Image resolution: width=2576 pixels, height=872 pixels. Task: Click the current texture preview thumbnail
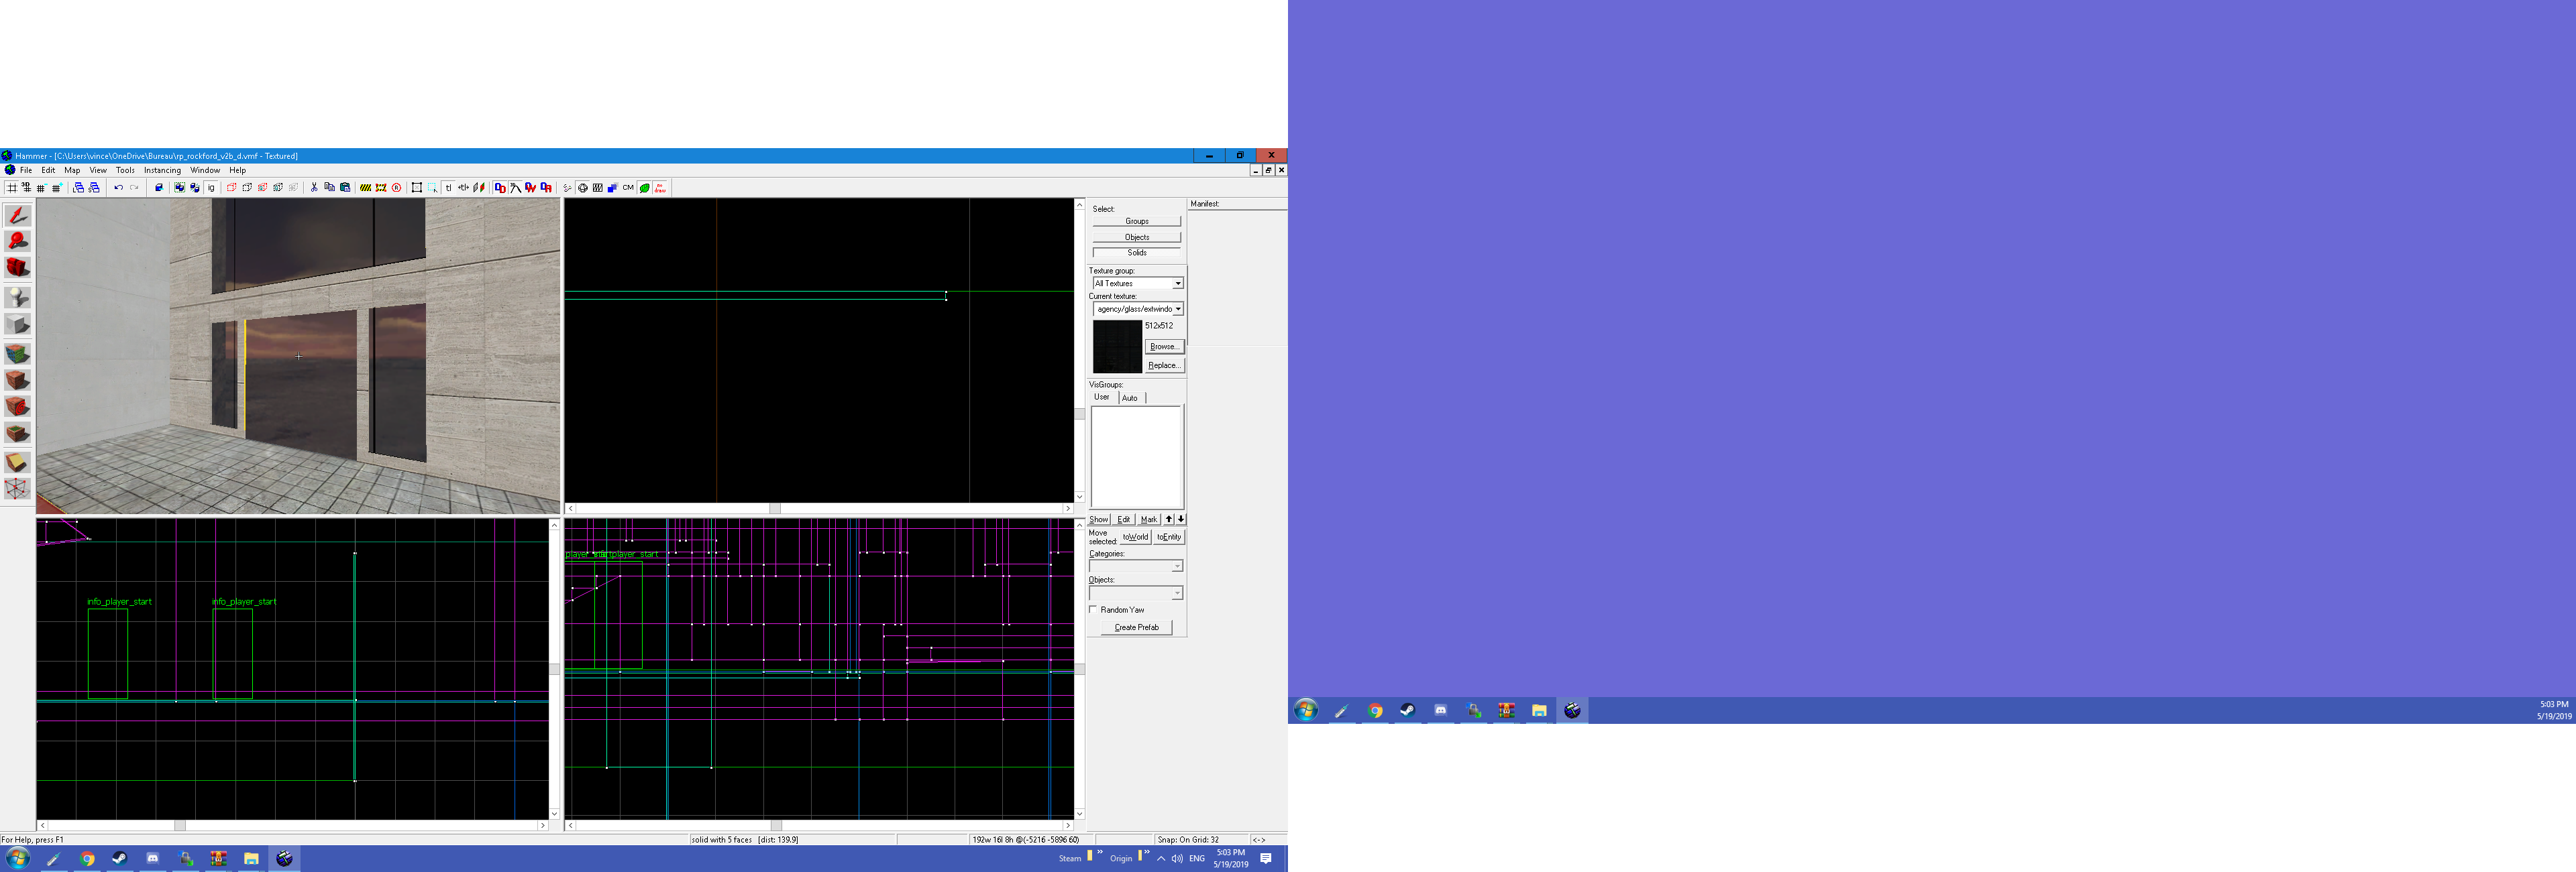1117,347
